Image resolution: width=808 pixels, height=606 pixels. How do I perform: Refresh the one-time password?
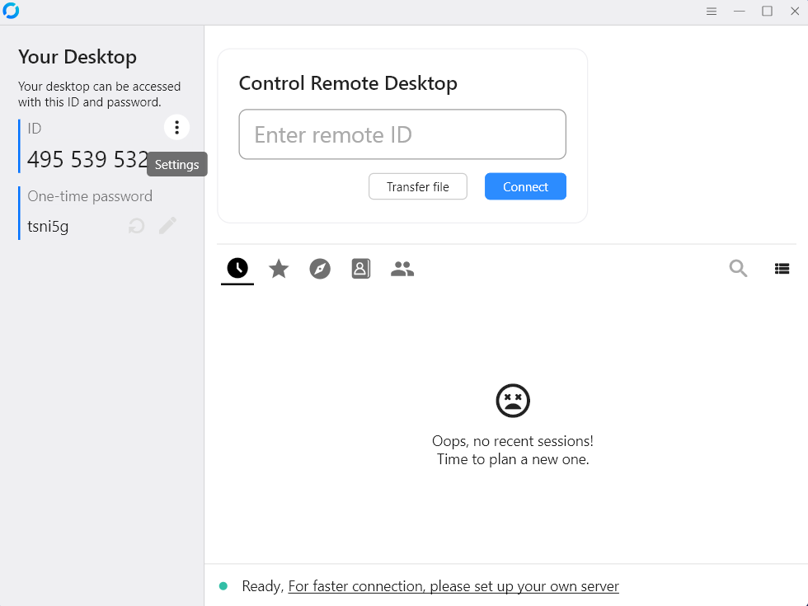(137, 226)
